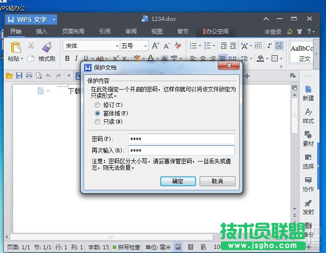Viewport: 326px width, 253px height.
Task: Click the 取消 button in the dialog
Action: pyautogui.click(x=217, y=182)
